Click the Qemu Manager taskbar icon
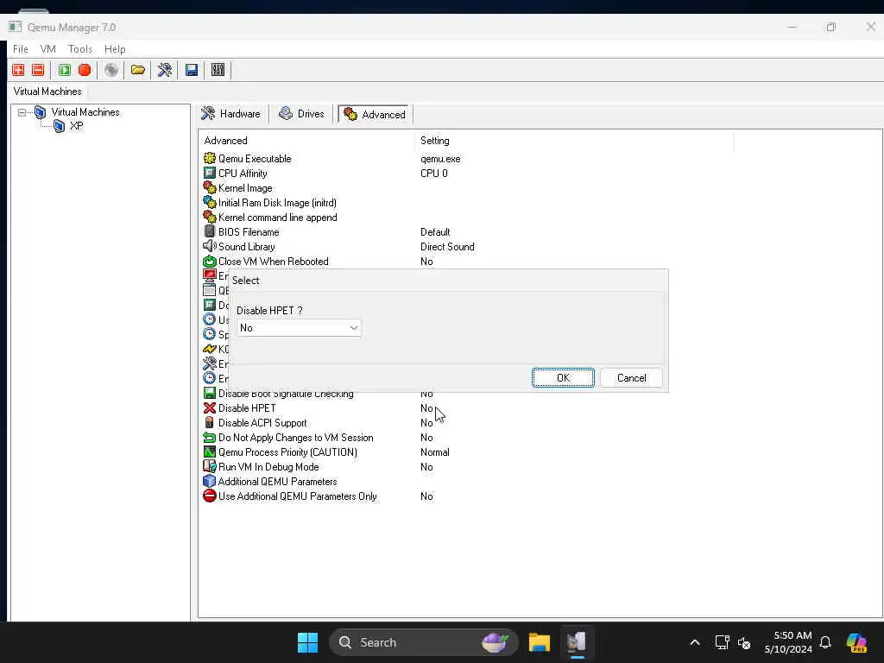The width and height of the screenshot is (884, 663). [x=576, y=642]
